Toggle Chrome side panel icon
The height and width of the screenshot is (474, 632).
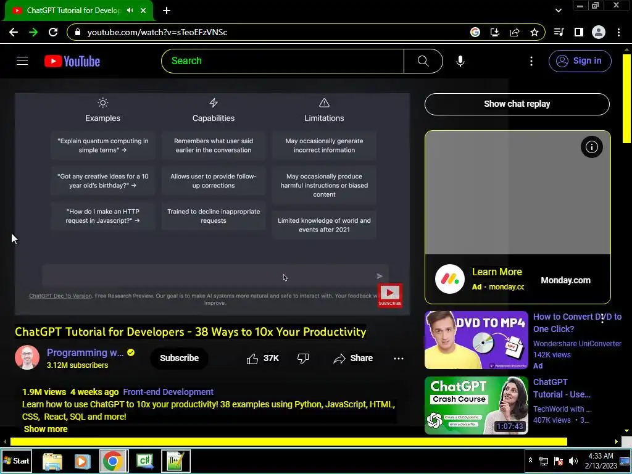coord(579,32)
